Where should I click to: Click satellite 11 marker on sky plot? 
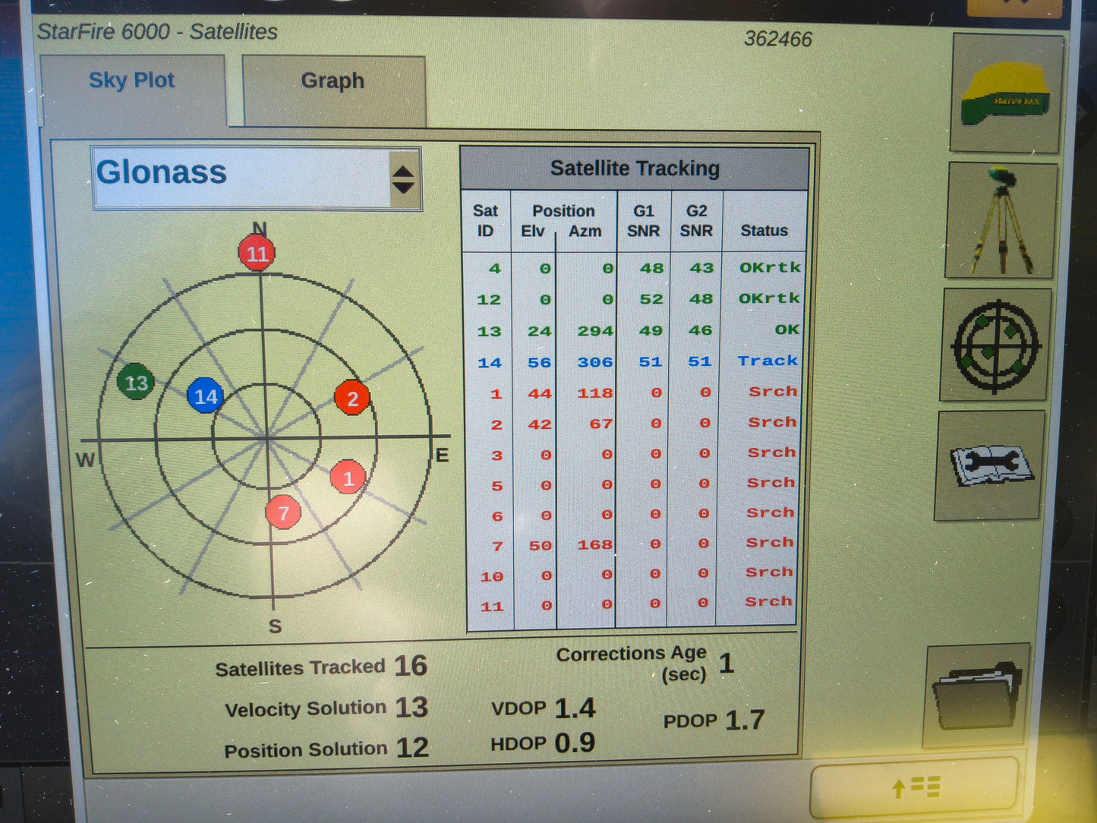[x=257, y=254]
